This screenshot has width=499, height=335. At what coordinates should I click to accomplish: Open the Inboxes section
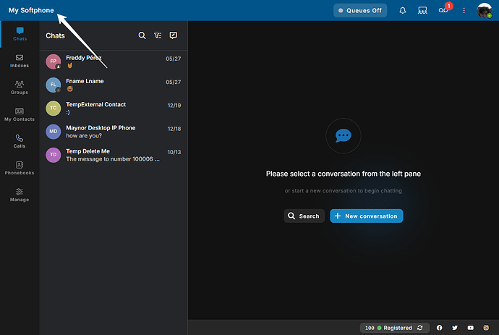coord(20,61)
